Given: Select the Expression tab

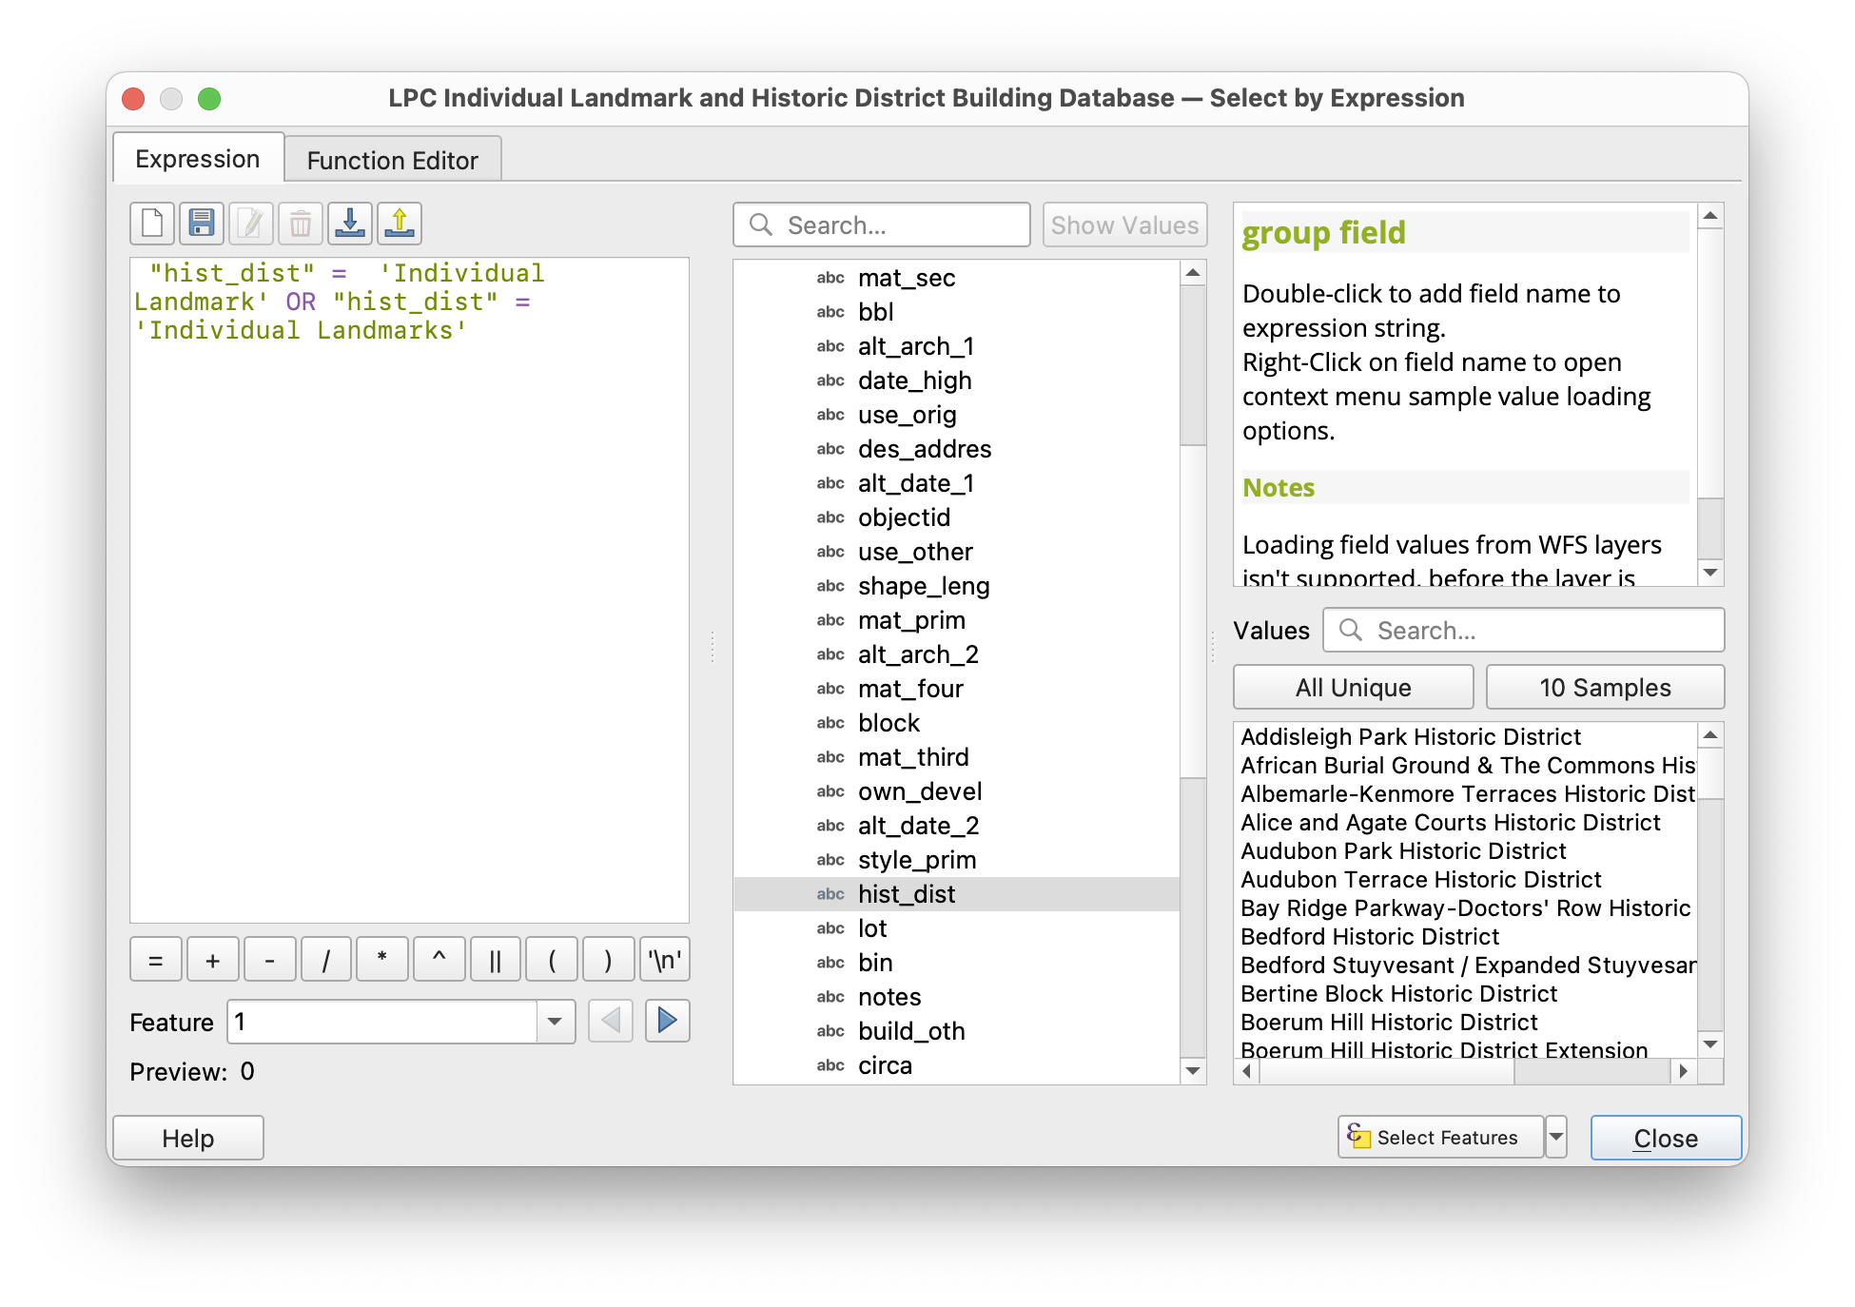Looking at the screenshot, I should [198, 159].
